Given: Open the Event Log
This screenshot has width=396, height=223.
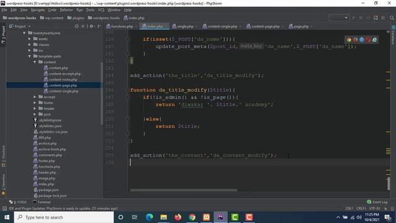Looking at the screenshot, I should (377, 202).
